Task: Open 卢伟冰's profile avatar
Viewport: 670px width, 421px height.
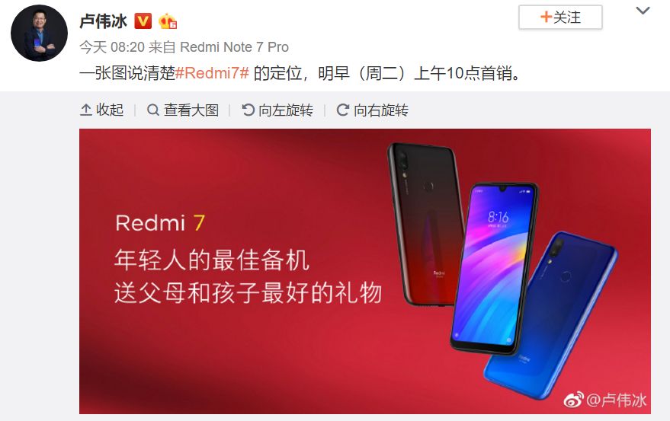Action: coord(39,33)
